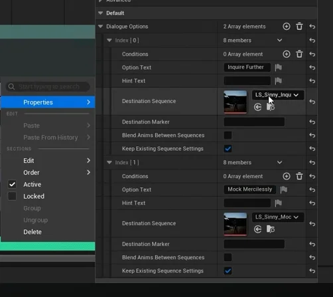Click Index [1] Destination Marker field
Viewport: 333px width, 297px height.
point(254,244)
